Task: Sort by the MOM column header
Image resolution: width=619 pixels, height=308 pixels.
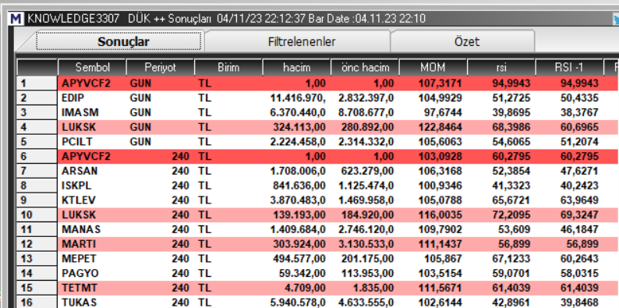Action: [433, 68]
